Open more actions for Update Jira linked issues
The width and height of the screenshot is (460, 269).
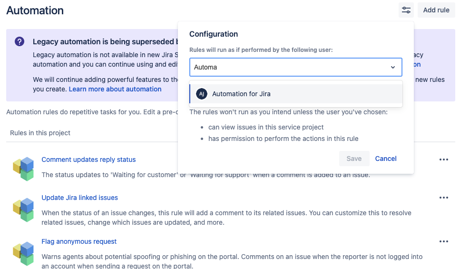(x=443, y=198)
